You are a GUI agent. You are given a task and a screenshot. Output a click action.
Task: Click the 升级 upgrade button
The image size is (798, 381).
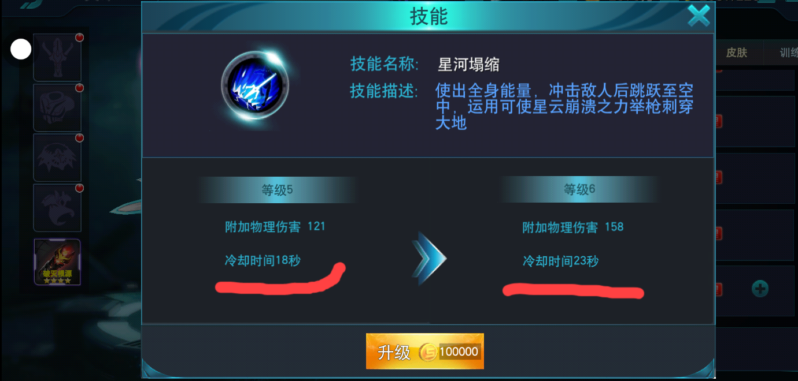coord(425,352)
